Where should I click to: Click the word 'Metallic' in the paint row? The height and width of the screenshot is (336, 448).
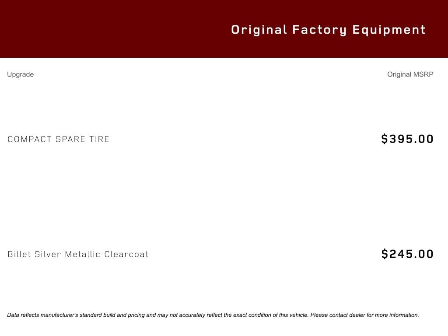83,254
